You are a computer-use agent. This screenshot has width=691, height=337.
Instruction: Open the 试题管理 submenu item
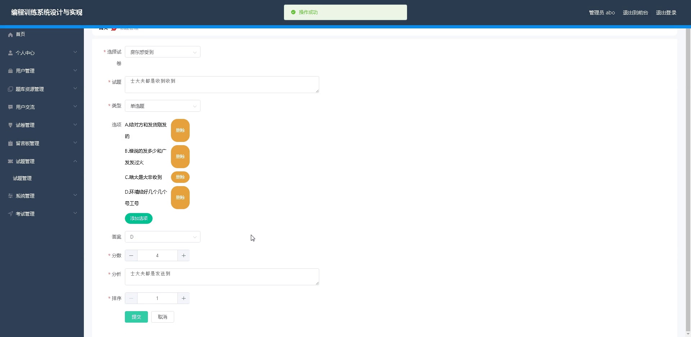click(x=42, y=178)
